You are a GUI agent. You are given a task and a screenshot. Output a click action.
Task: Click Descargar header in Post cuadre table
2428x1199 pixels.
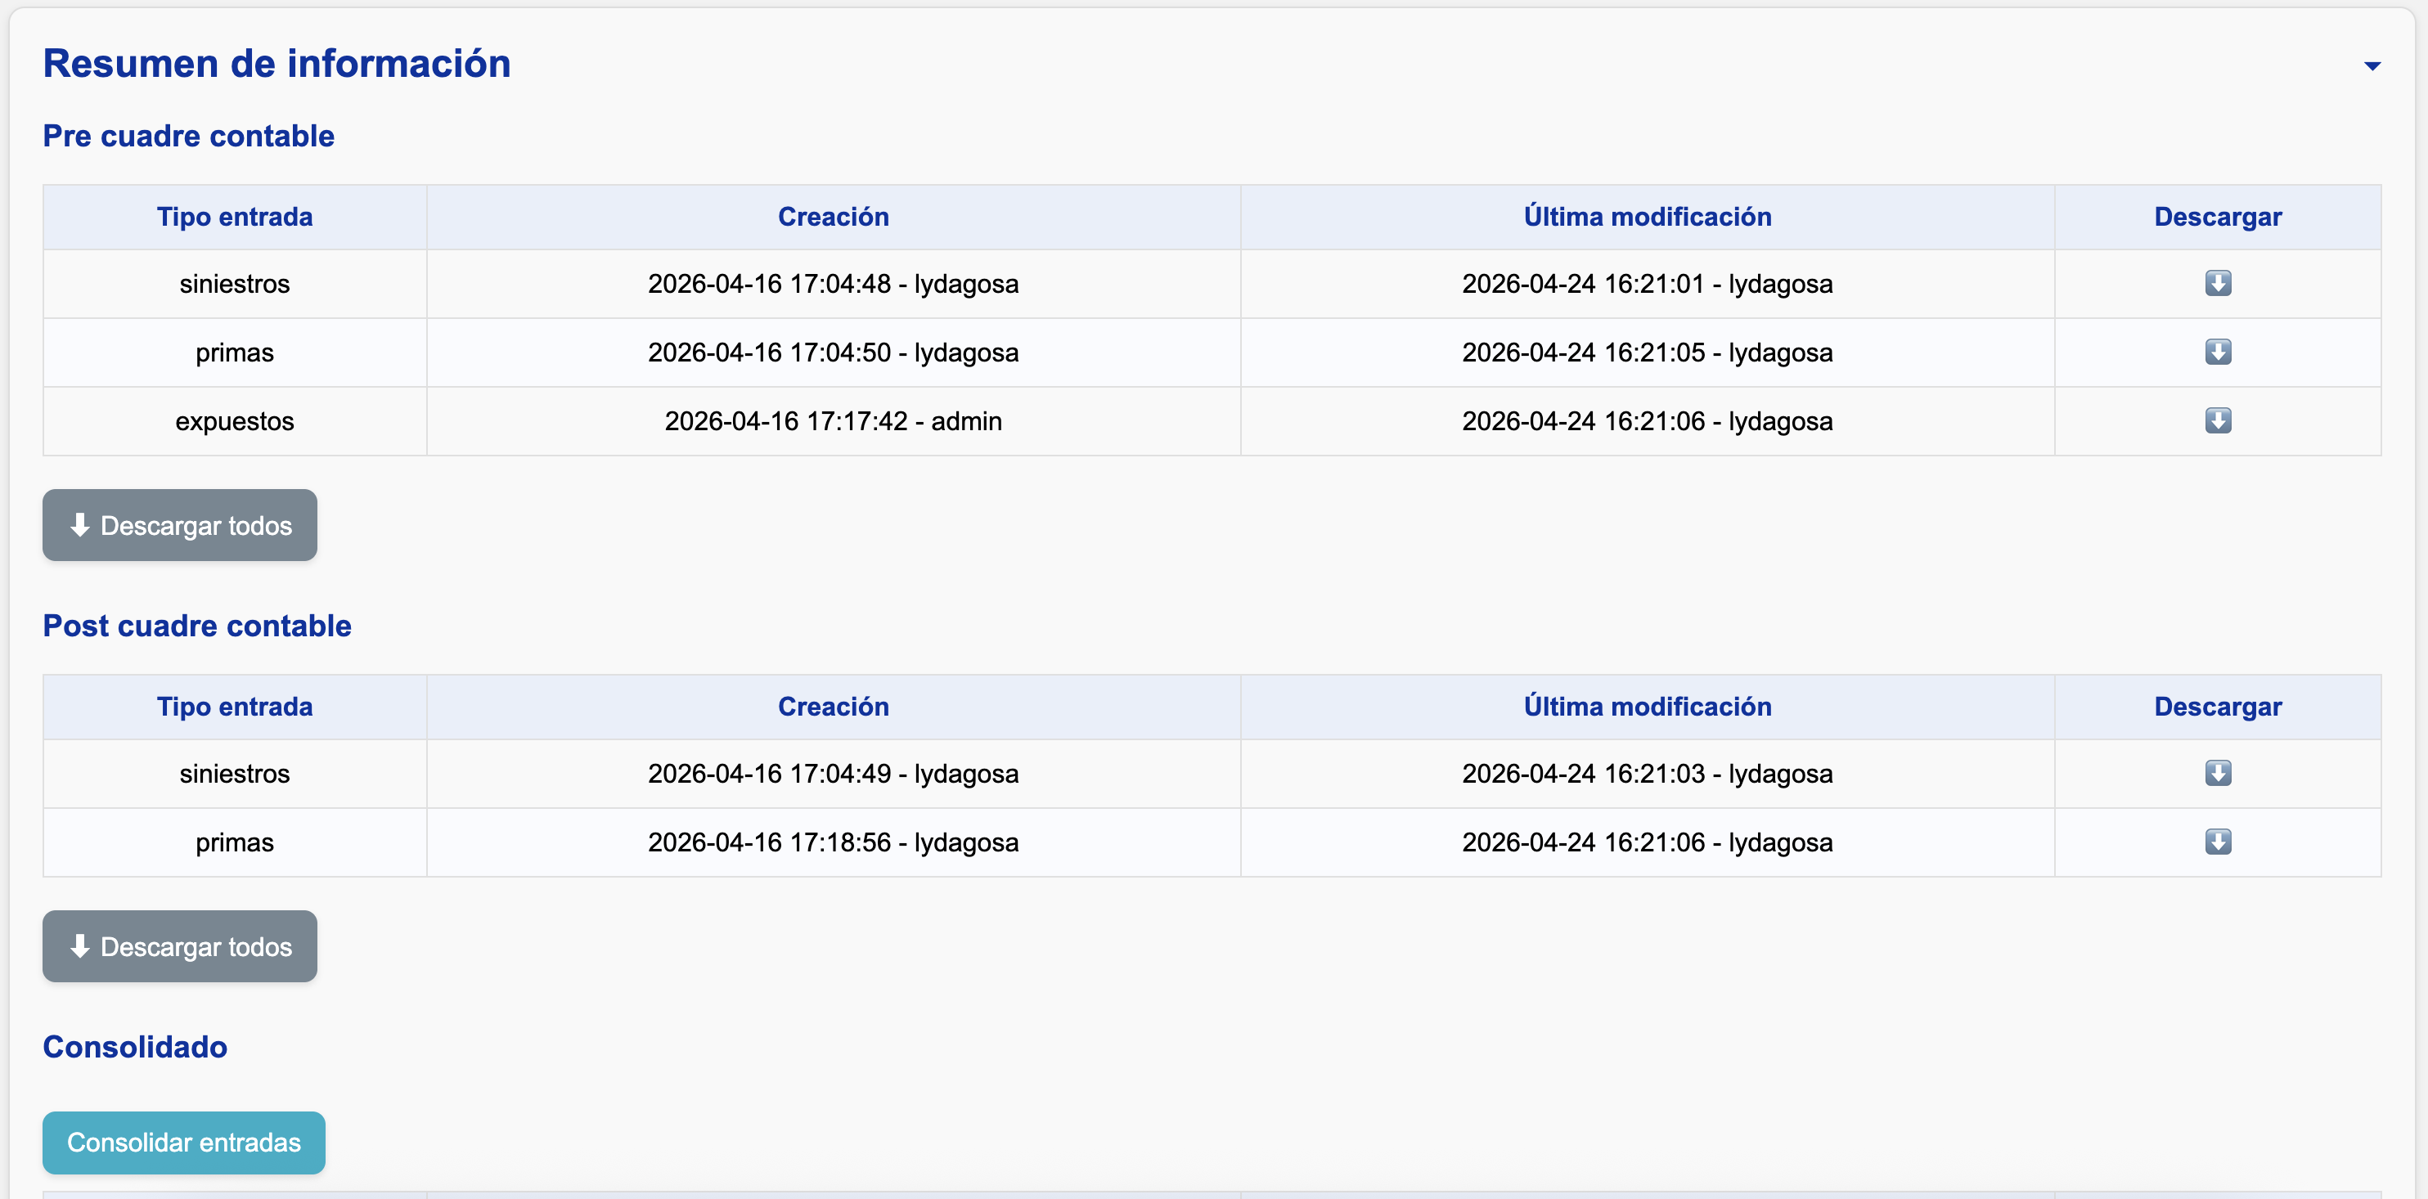[x=2218, y=707]
